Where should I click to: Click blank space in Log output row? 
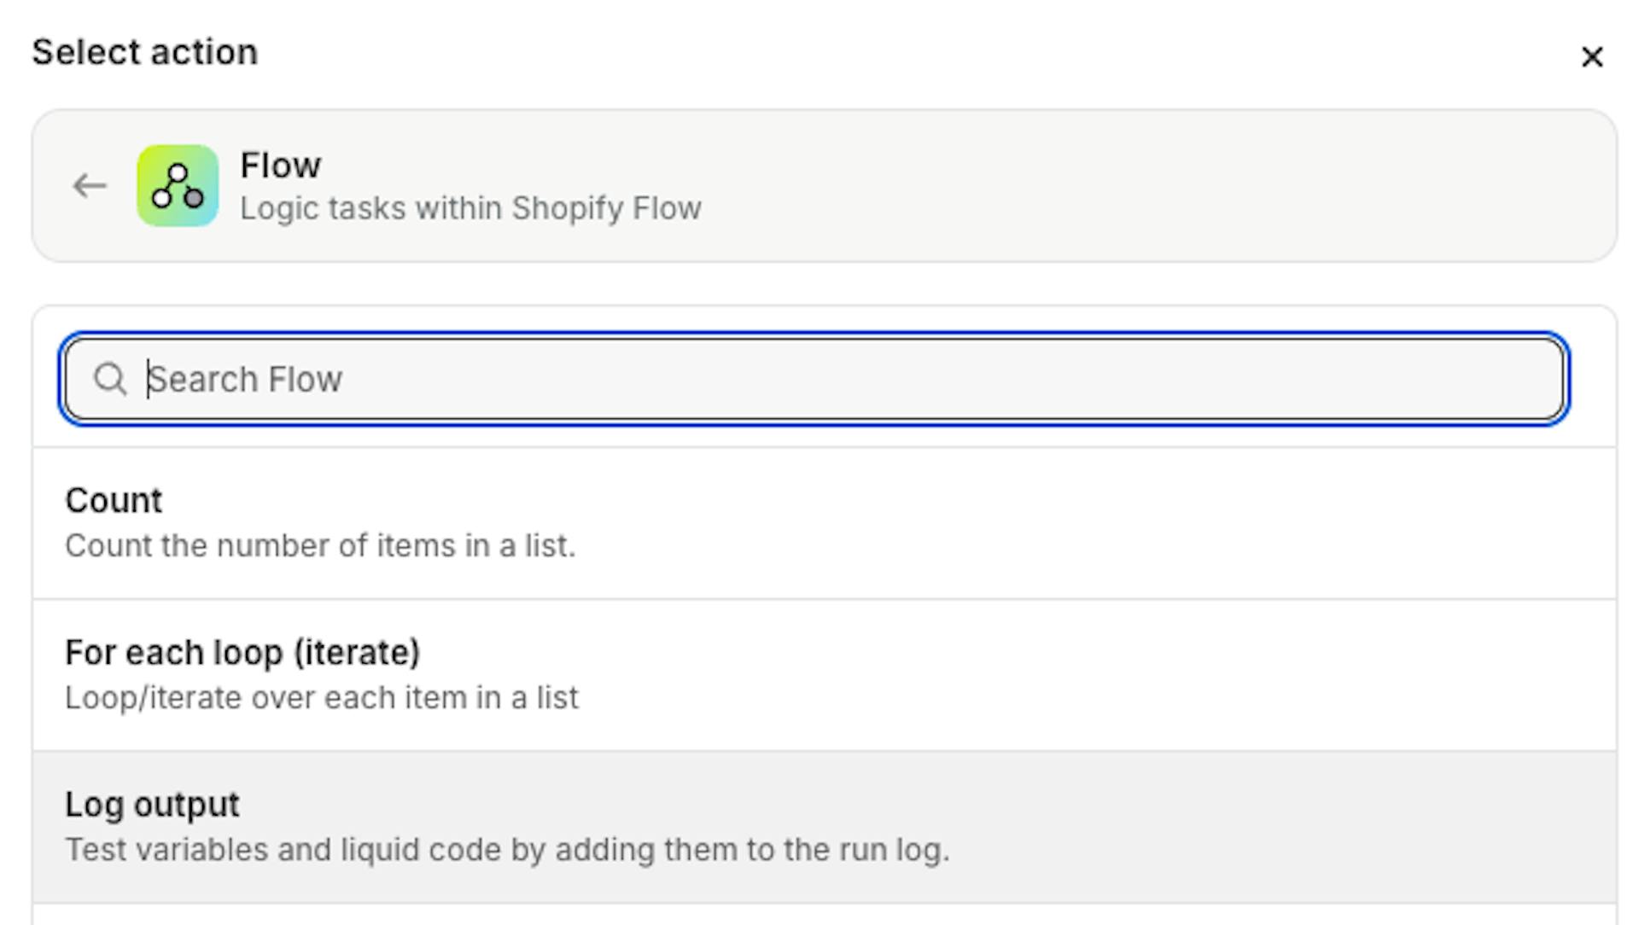[1280, 826]
